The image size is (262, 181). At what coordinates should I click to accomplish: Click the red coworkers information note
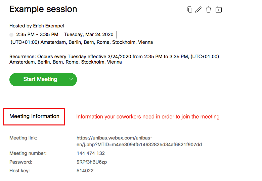click(148, 117)
